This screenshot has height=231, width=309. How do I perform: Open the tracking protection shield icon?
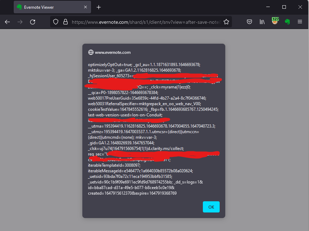(x=56, y=22)
